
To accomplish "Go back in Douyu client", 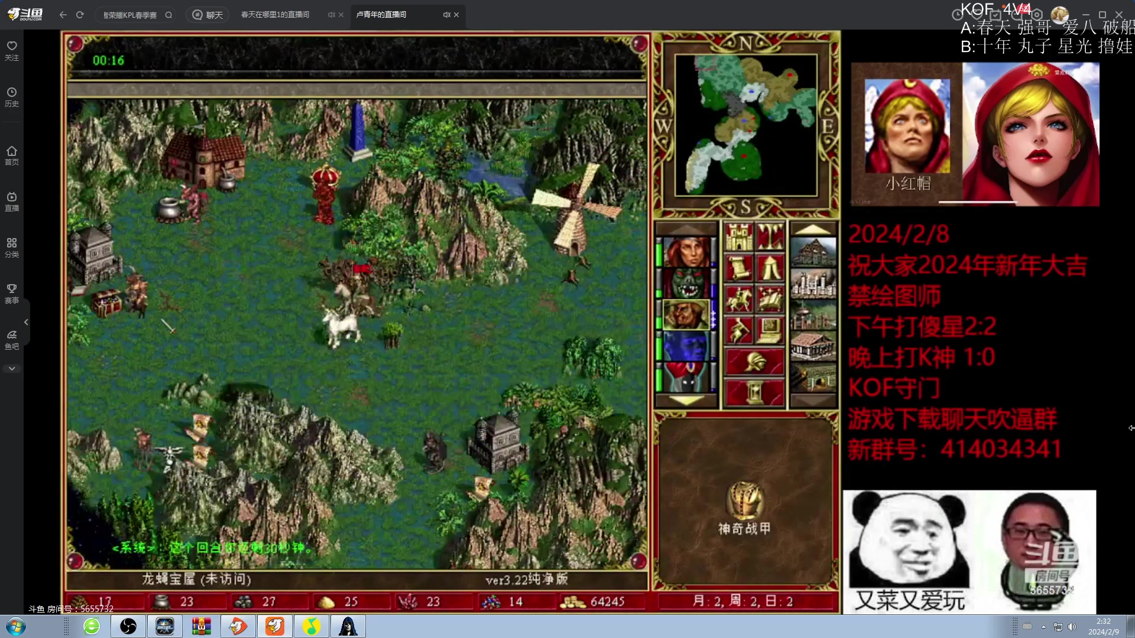I will [x=63, y=15].
